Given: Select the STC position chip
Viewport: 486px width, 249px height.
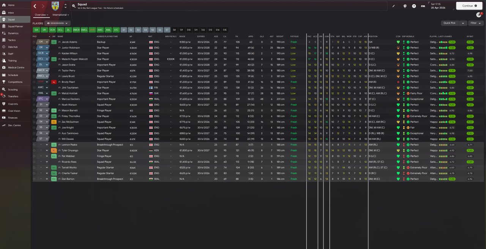Looking at the screenshot, I should click(116, 30).
